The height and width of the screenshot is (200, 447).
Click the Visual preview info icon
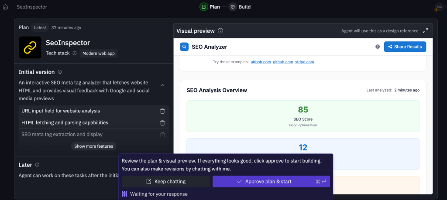click(220, 31)
